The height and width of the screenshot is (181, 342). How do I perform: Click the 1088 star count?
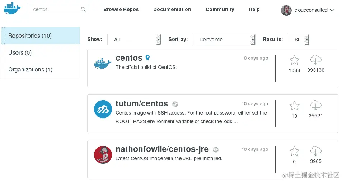(x=294, y=70)
